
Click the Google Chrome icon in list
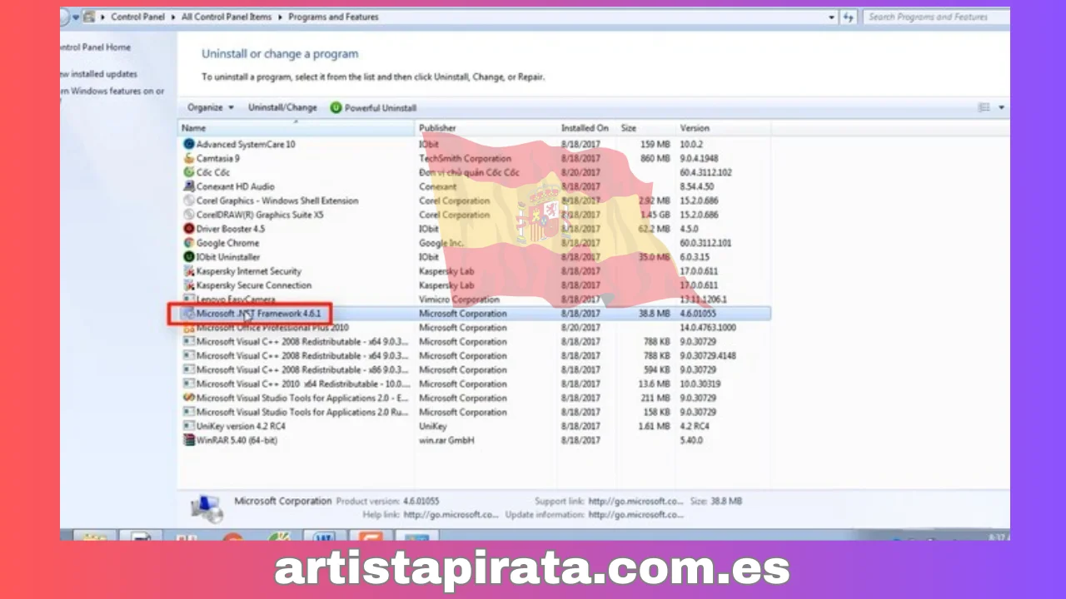189,243
